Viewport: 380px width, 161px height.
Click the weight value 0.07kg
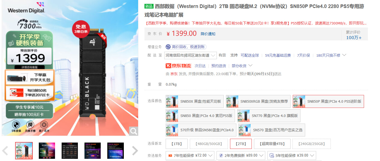171,84
